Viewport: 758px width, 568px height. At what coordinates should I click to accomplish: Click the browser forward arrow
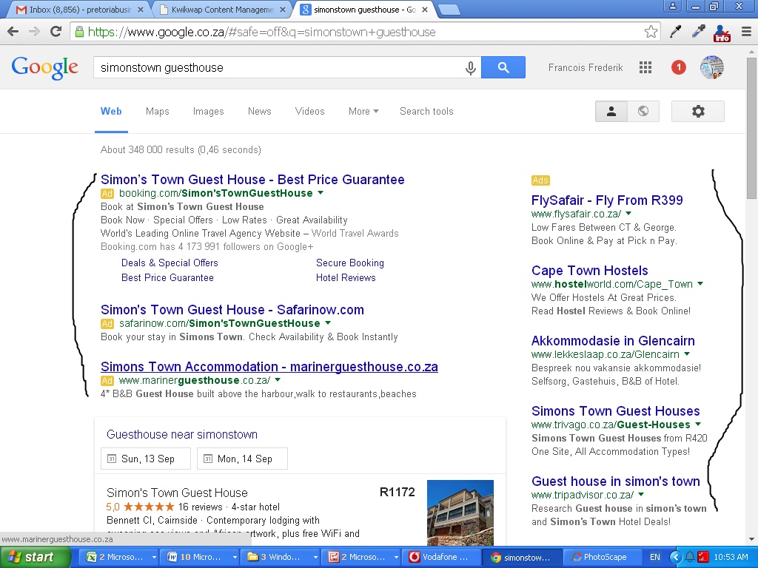pos(34,32)
